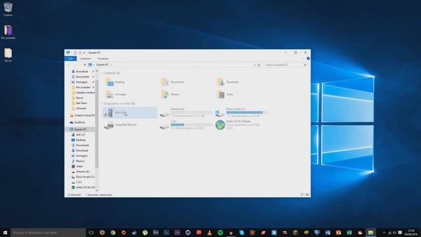Viewport: 421px width, 237px height.
Task: Open the Windows Start menu
Action: click(5, 232)
